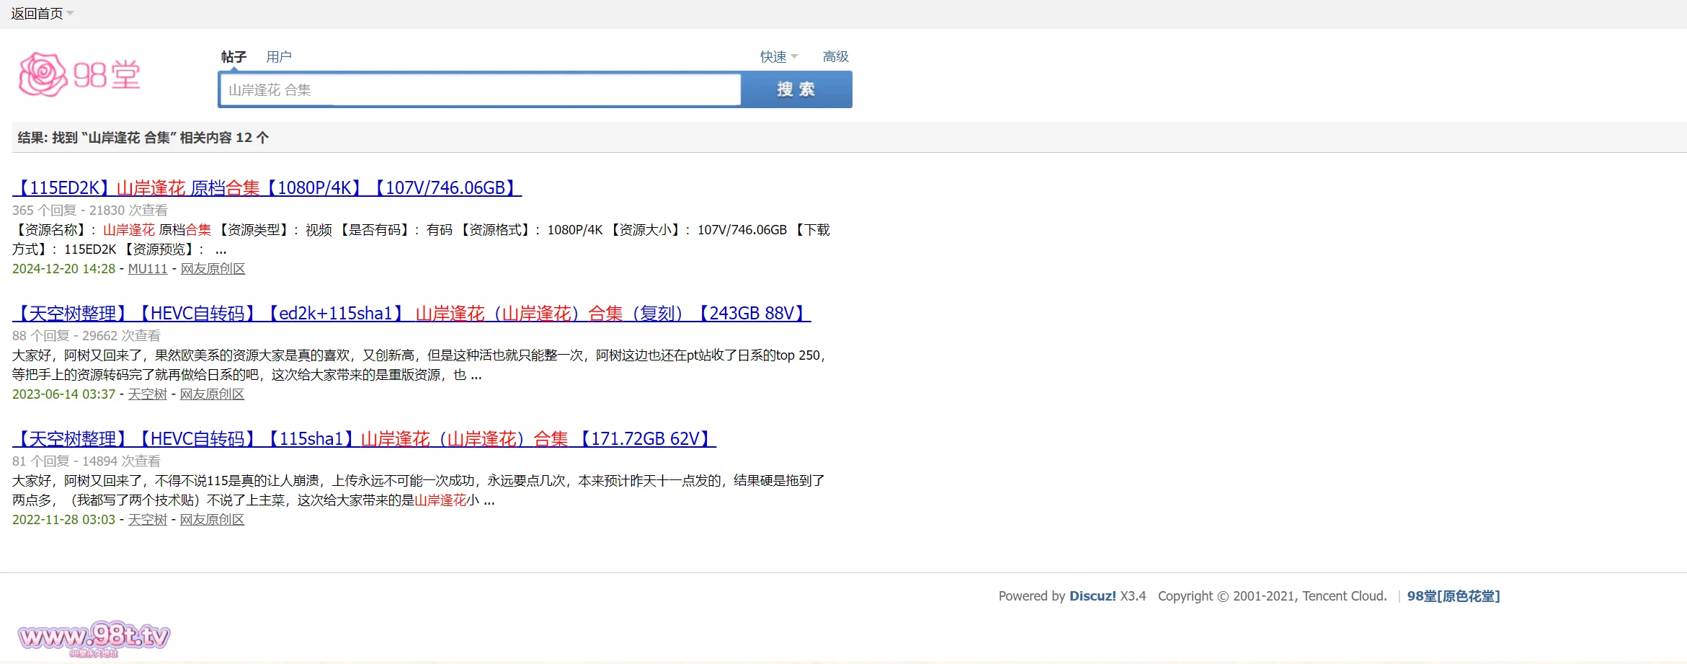Switch to the 用户 search tab

click(279, 56)
